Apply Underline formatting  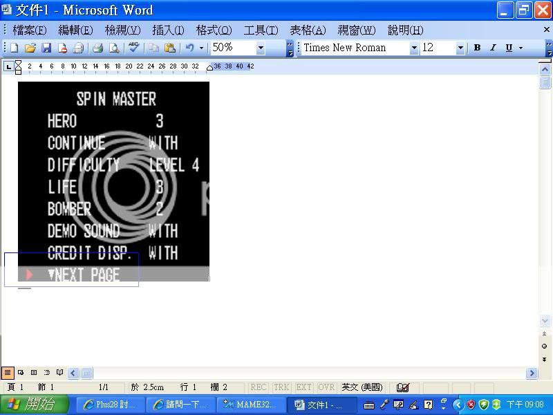(x=509, y=48)
